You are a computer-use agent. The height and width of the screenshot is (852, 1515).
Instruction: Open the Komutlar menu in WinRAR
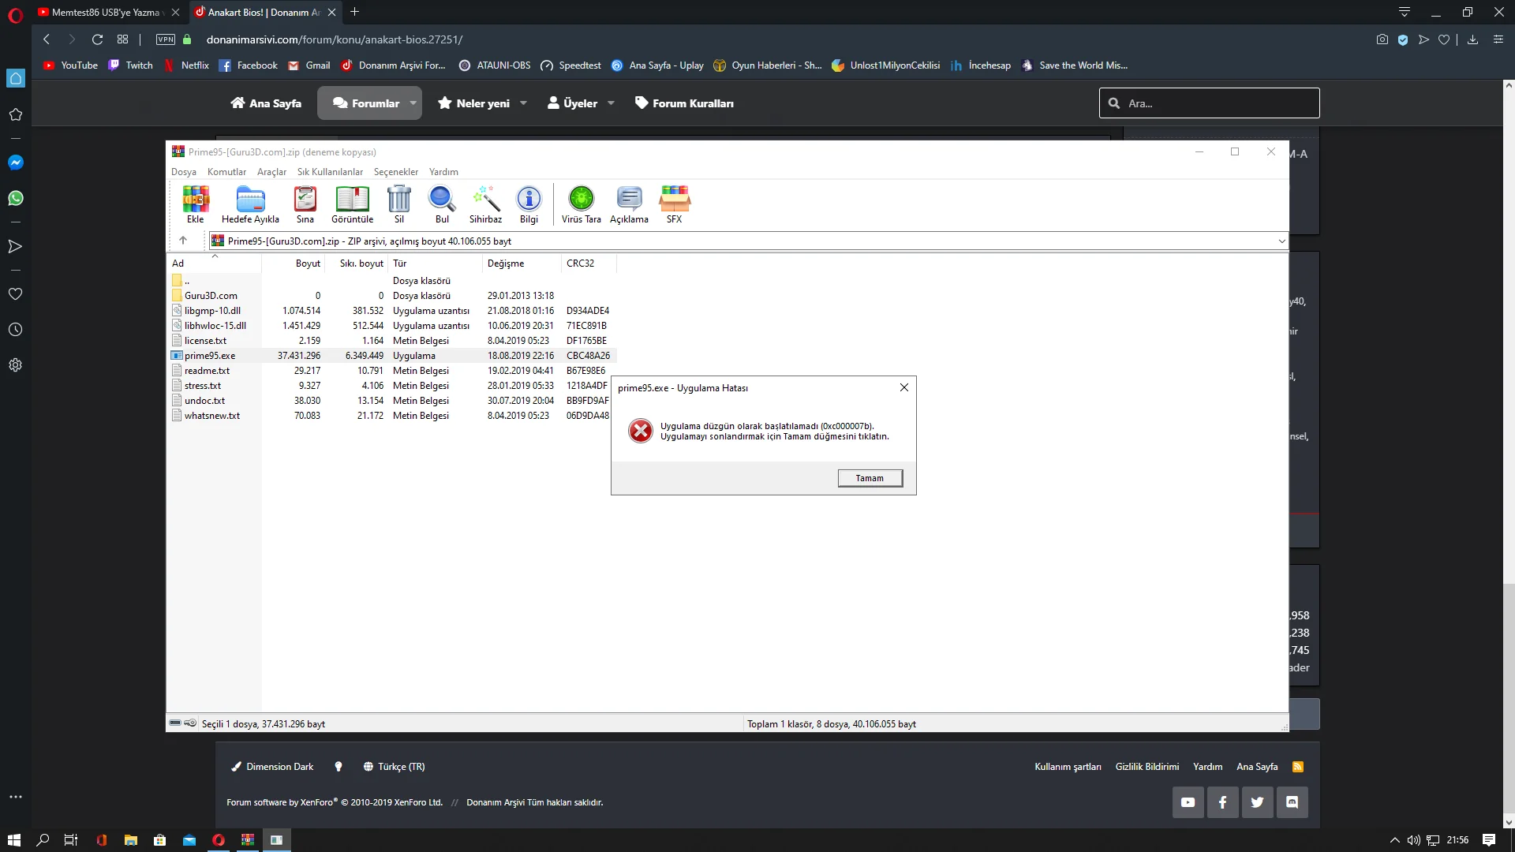226,172
